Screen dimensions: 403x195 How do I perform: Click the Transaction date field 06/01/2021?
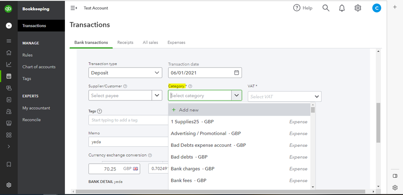205,72
